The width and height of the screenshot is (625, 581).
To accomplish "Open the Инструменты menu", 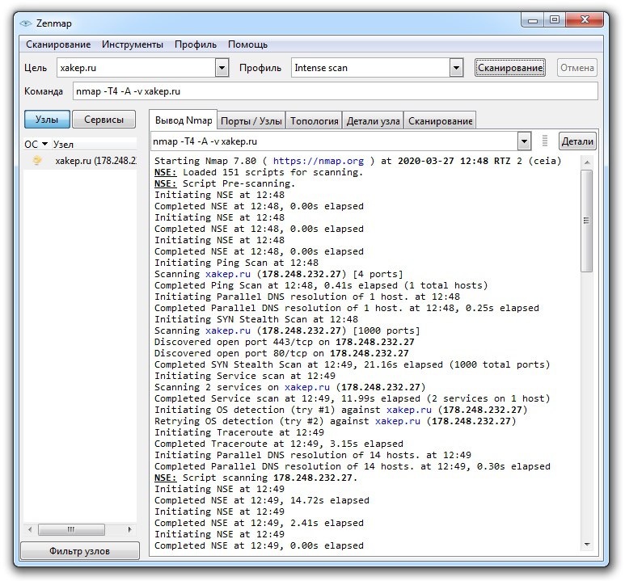I will tap(133, 44).
